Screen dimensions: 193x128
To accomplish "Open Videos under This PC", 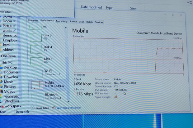I will 10,91.
